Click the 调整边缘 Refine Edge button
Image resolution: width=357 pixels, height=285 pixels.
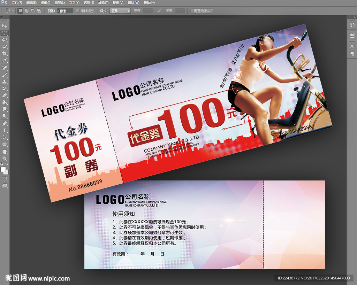(x=202, y=11)
